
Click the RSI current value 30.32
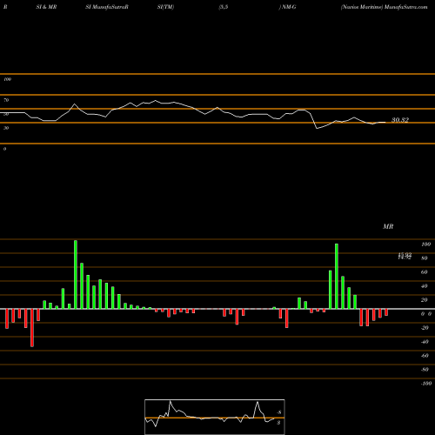click(400, 120)
